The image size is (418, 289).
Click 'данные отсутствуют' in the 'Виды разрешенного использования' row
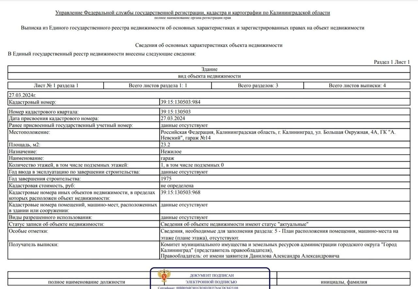[184, 218]
